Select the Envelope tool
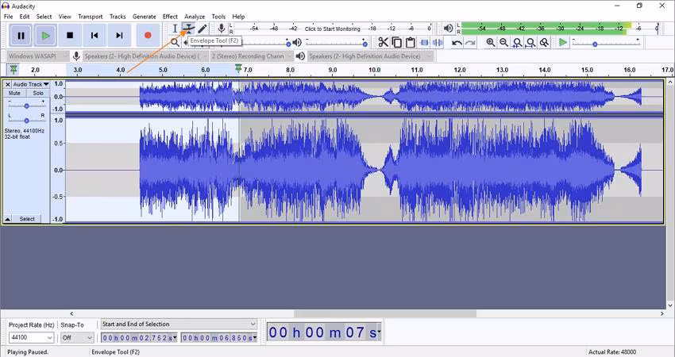Viewport: 675px width, 357px height. coord(188,29)
